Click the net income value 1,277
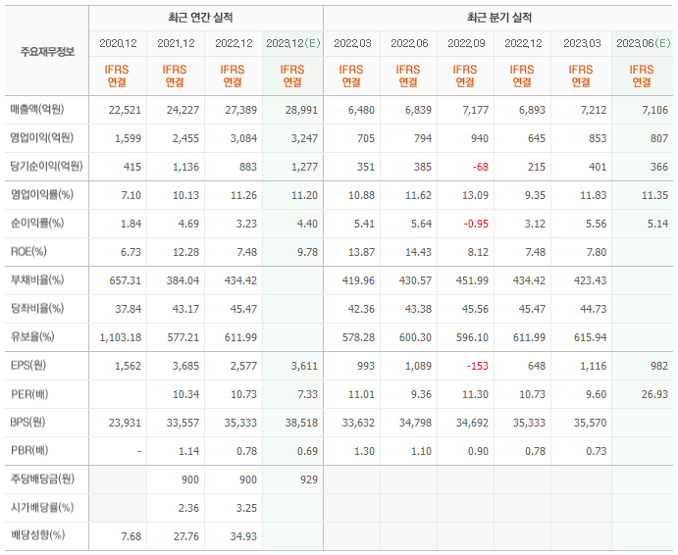 (x=304, y=167)
